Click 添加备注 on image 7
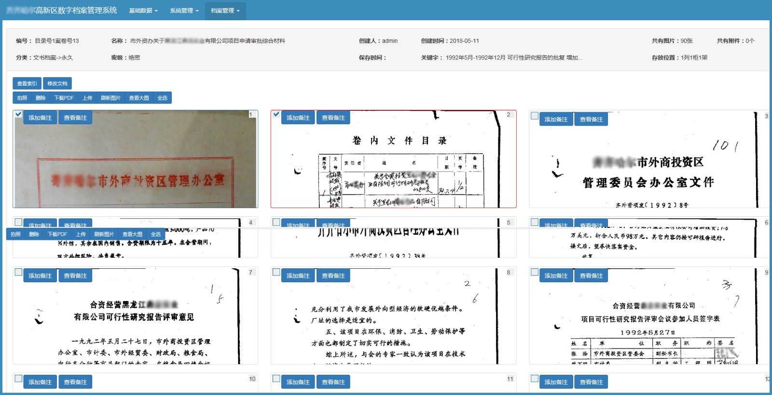This screenshot has width=772, height=395. (x=40, y=276)
